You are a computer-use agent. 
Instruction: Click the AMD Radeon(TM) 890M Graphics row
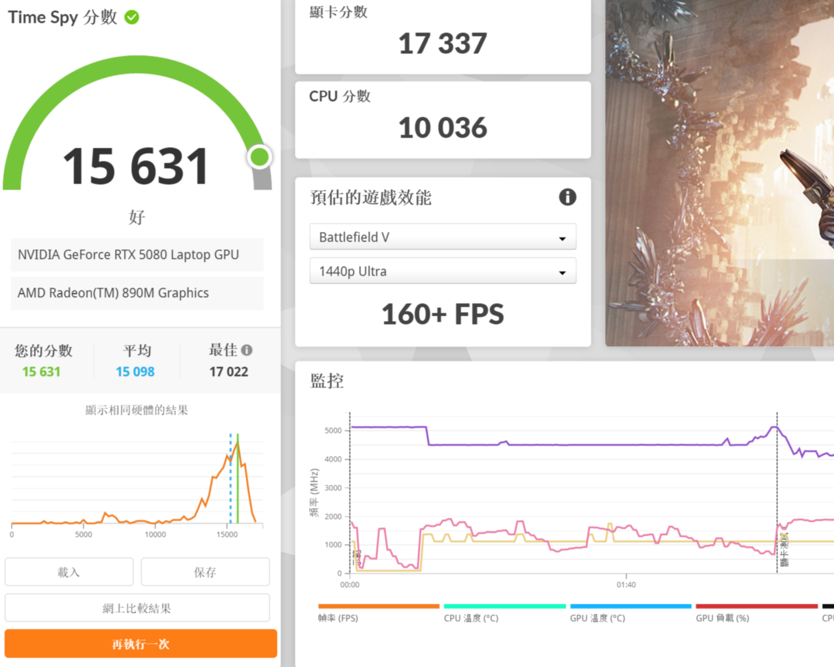click(x=137, y=293)
